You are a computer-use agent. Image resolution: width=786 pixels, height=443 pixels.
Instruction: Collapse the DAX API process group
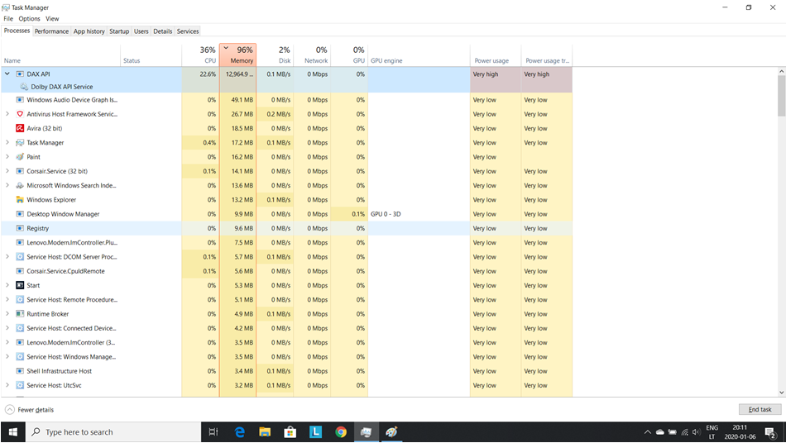7,74
